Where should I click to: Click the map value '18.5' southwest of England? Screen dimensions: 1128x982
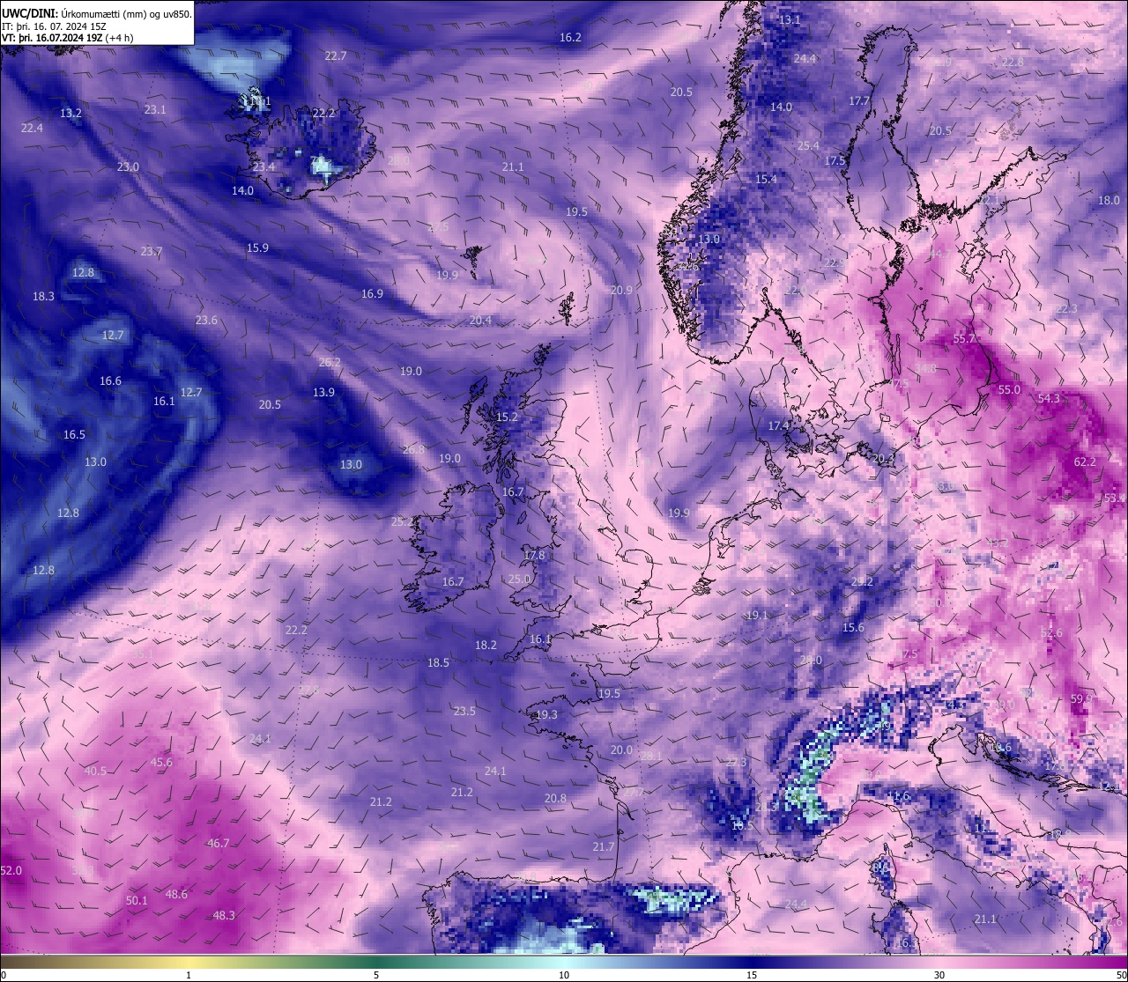click(438, 662)
